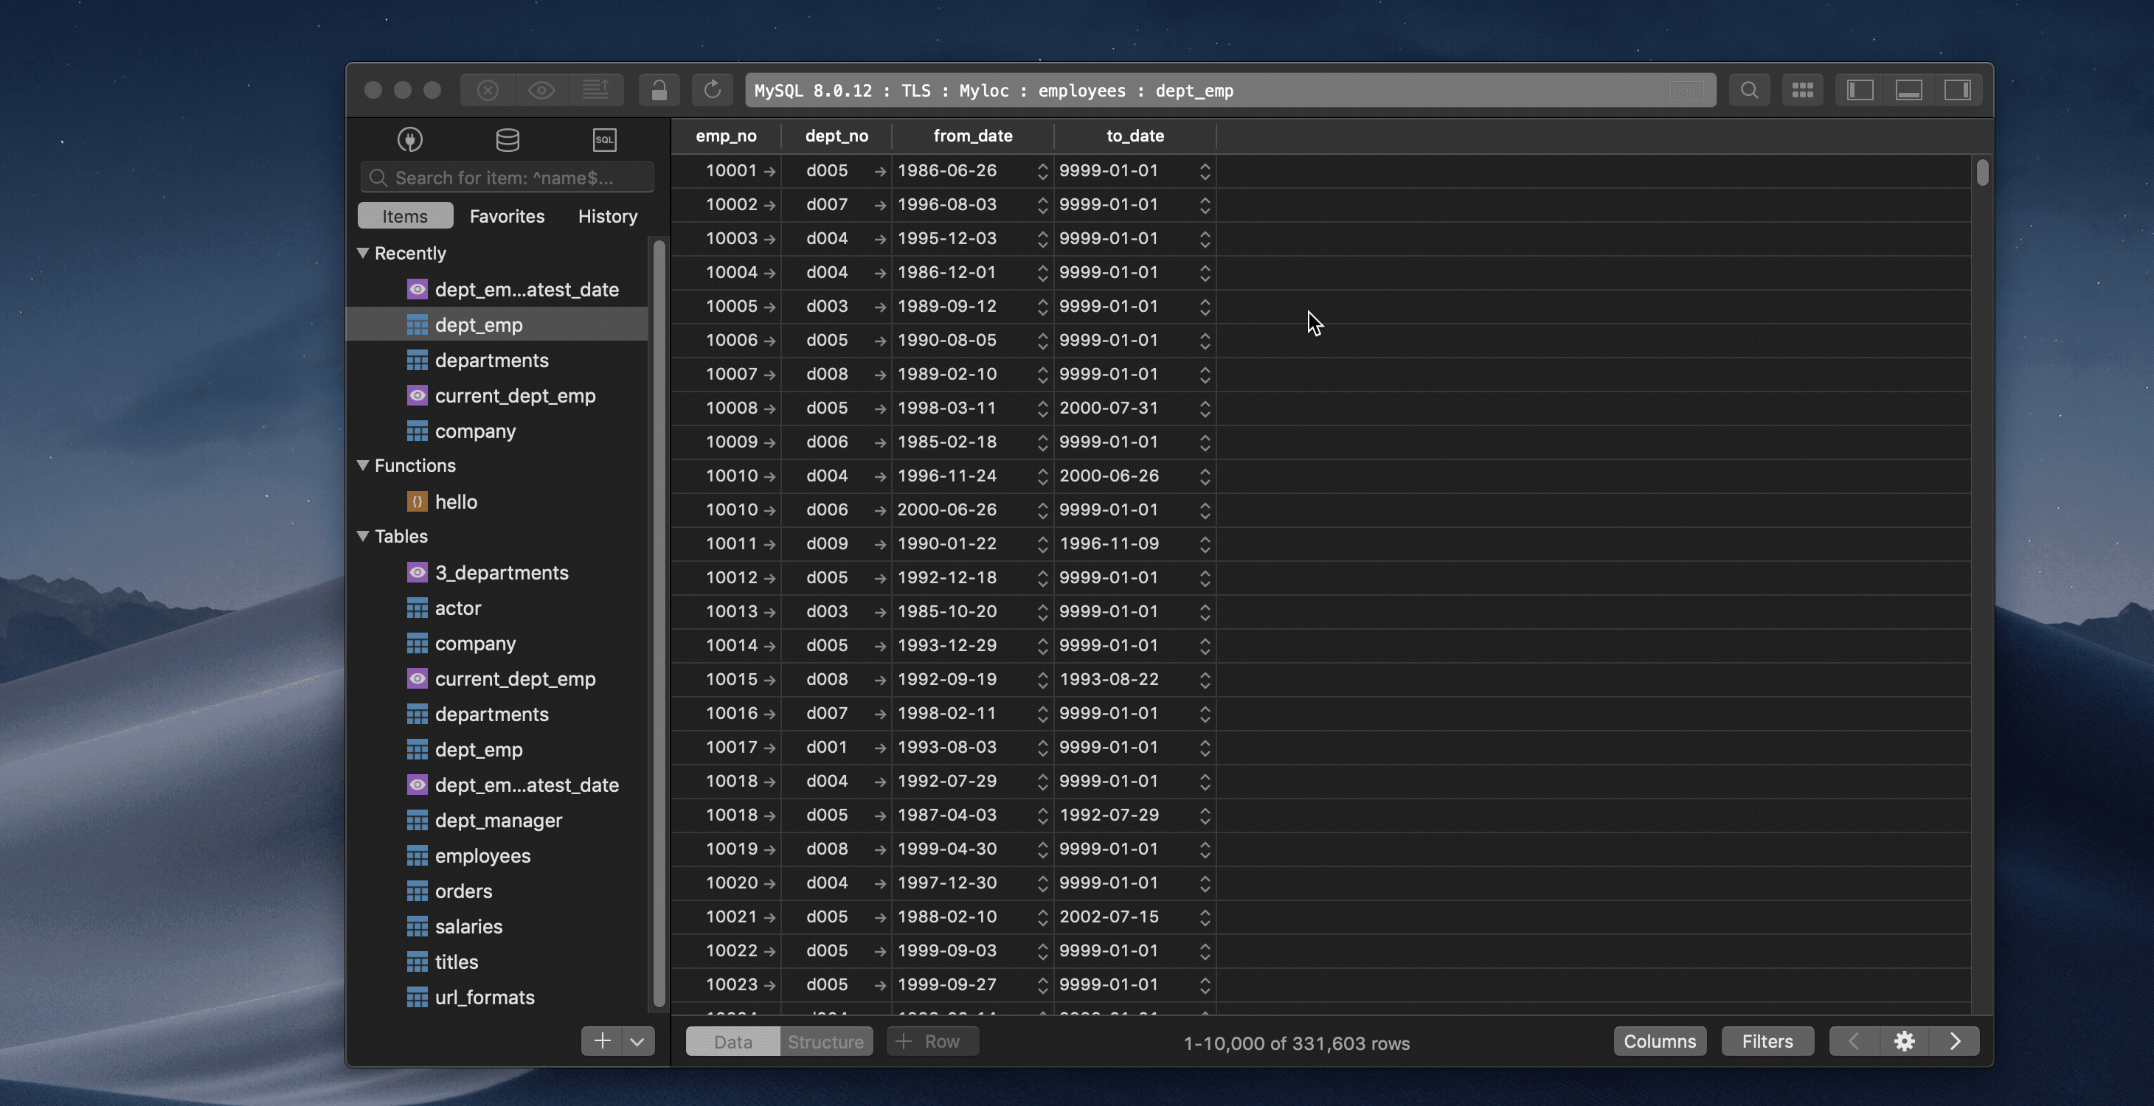This screenshot has height=1106, width=2154.
Task: Toggle the connection lock in the toolbar
Action: point(659,89)
